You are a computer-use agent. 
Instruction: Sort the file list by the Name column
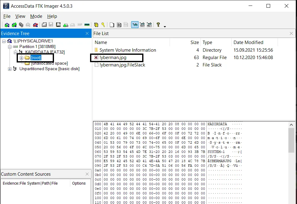click(x=131, y=42)
